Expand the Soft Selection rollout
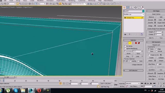Screen dimensions: 165x93 click(x=133, y=71)
